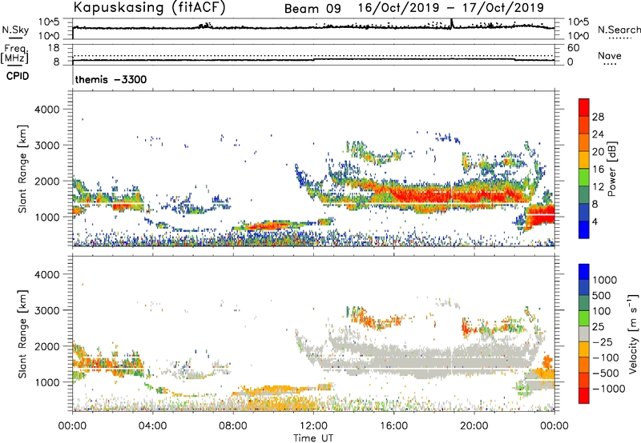The width and height of the screenshot is (641, 443).
Task: Click the '20:00' time axis tick label
Action: 474,426
